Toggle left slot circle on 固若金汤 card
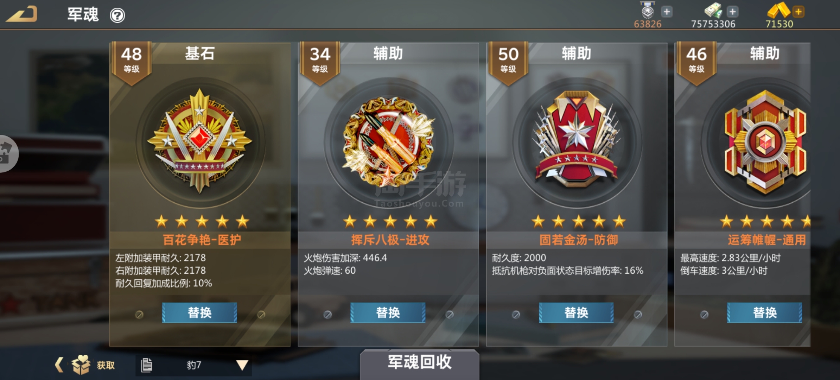840x380 pixels. pos(516,315)
